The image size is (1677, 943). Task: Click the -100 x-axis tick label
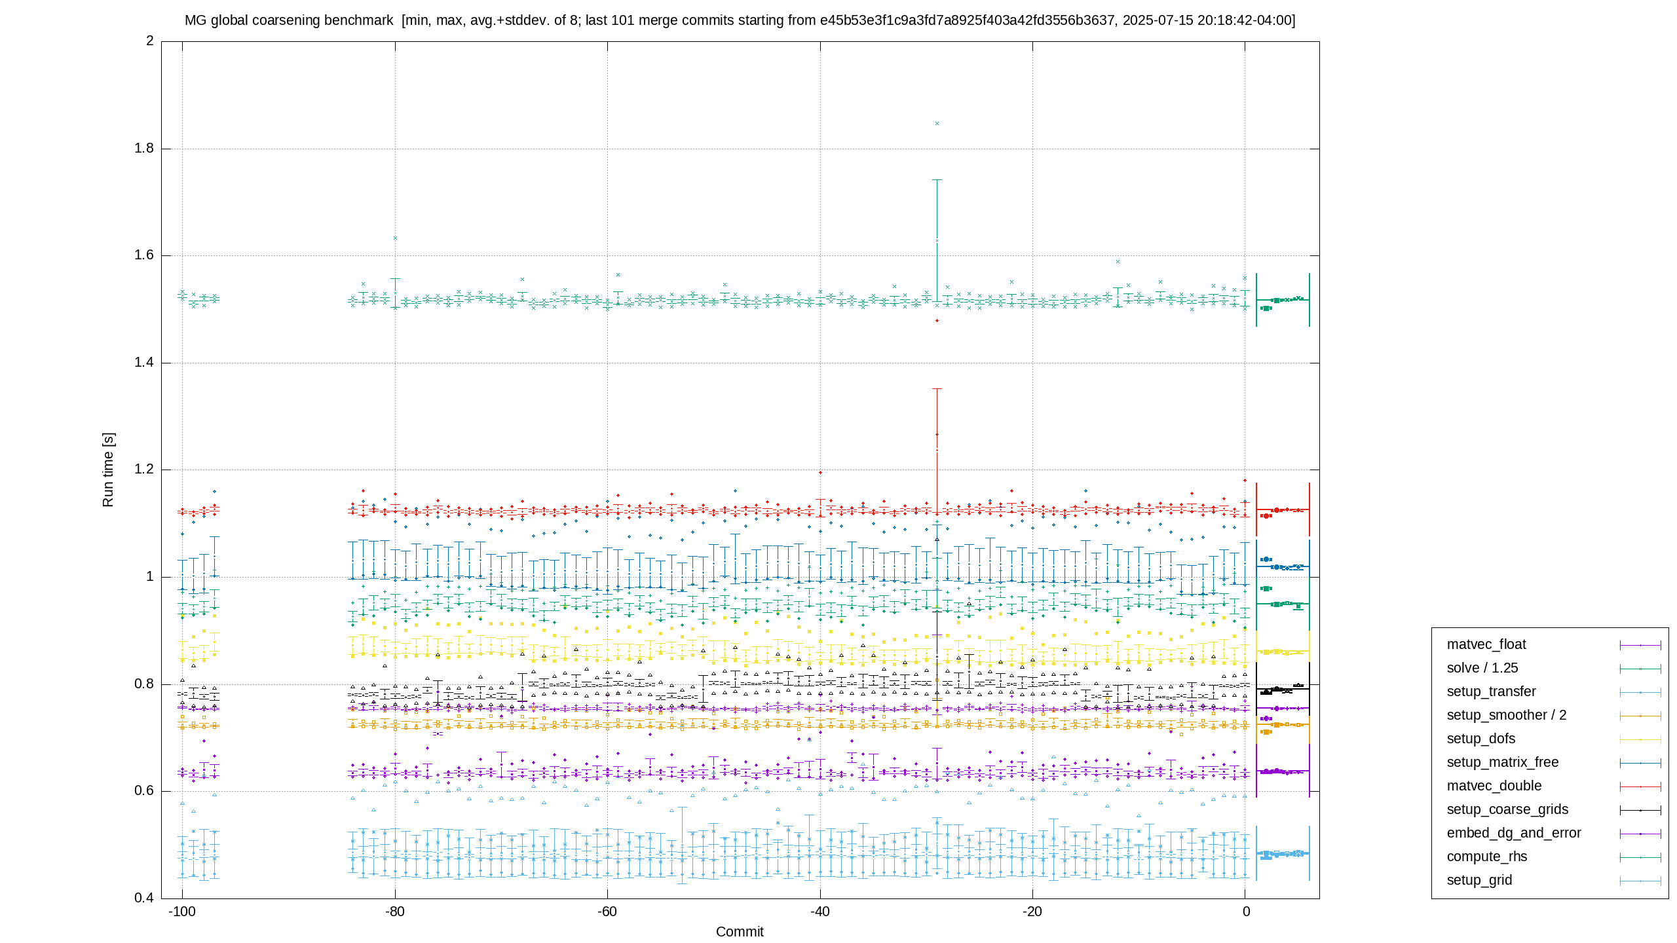click(182, 912)
